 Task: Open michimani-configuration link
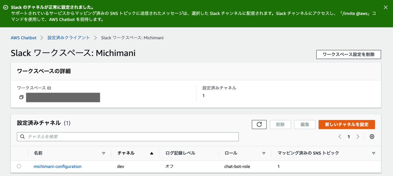click(58, 167)
